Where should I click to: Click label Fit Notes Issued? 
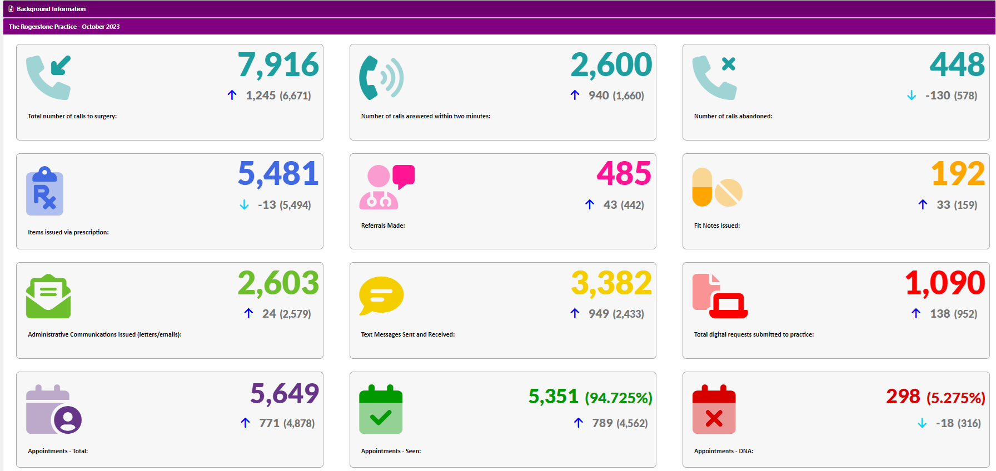[x=717, y=226]
